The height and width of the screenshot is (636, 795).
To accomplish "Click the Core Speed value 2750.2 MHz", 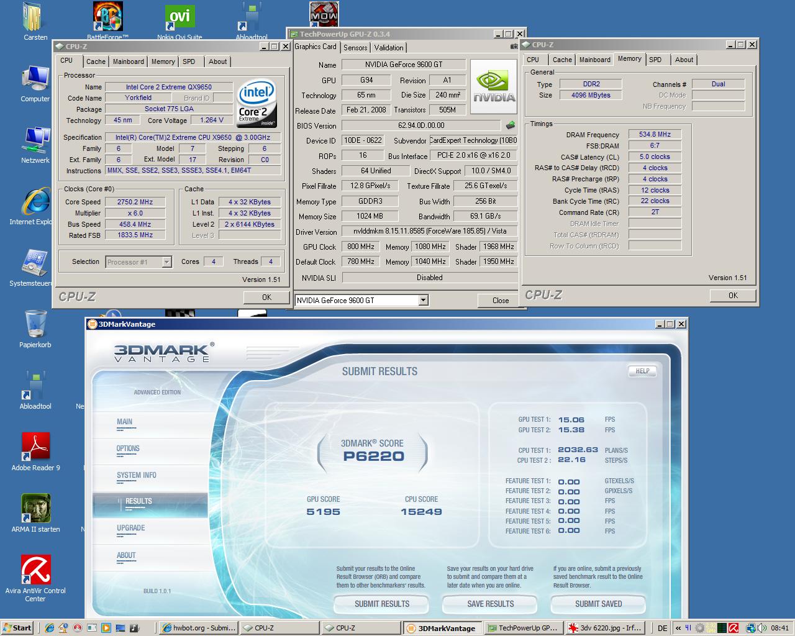I will pyautogui.click(x=135, y=202).
